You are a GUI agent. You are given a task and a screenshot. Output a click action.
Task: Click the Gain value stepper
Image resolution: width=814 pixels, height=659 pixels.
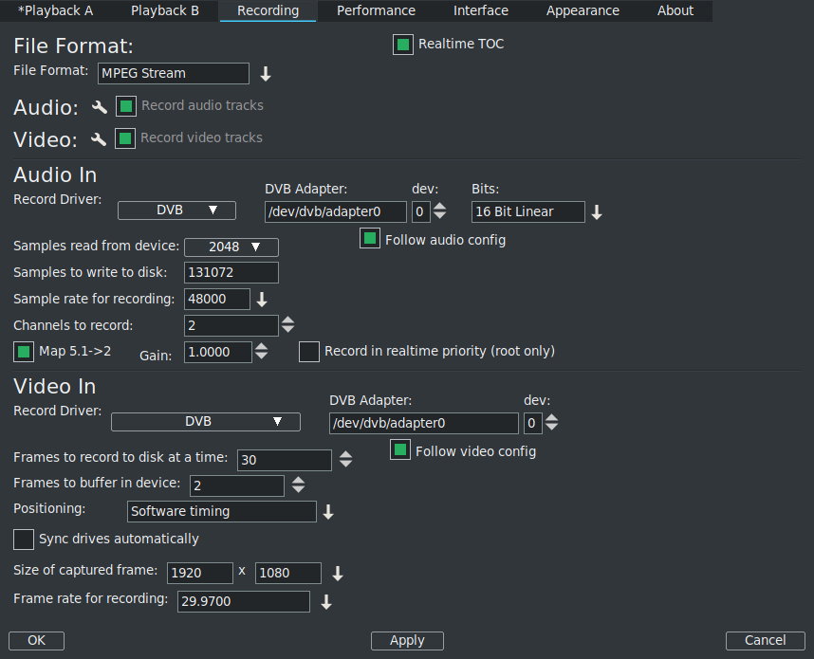coord(262,352)
